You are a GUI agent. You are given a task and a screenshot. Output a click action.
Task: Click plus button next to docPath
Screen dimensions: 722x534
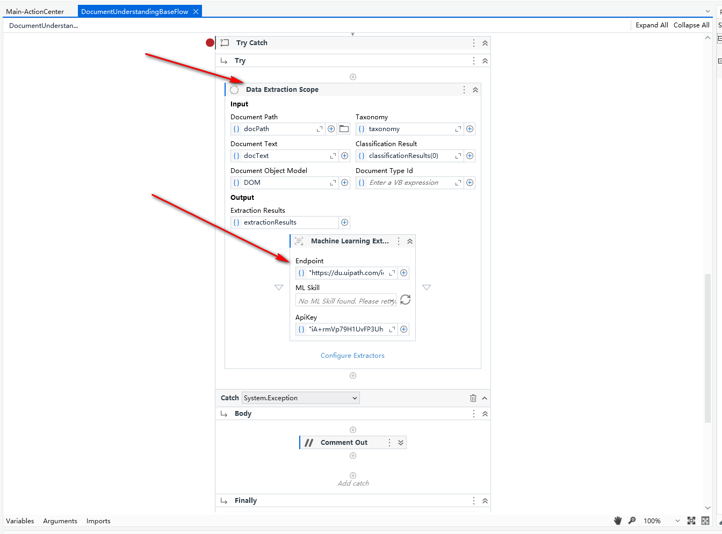pos(331,129)
